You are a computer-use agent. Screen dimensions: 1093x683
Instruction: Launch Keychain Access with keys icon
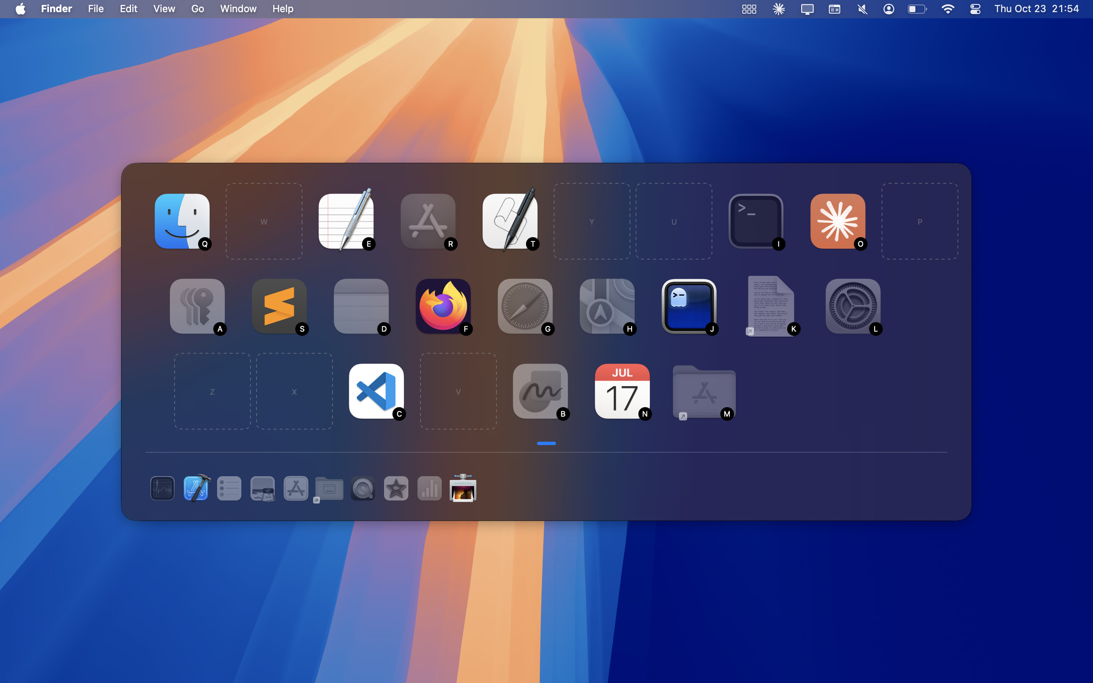click(197, 306)
